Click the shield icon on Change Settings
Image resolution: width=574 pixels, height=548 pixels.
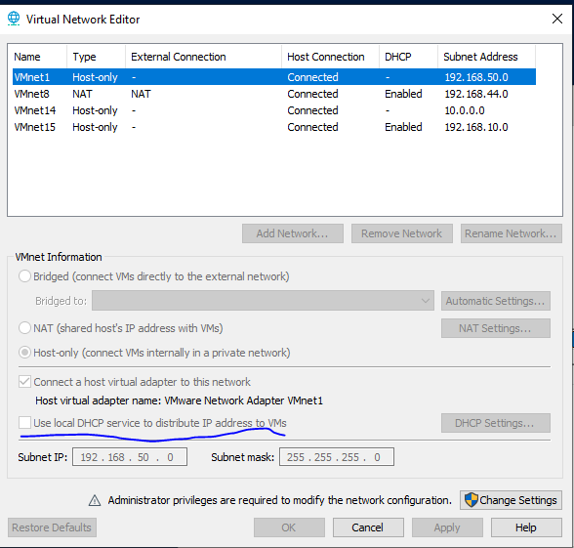(x=471, y=500)
